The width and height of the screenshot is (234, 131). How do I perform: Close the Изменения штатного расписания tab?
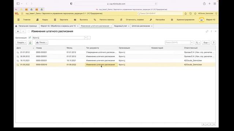(111, 26)
